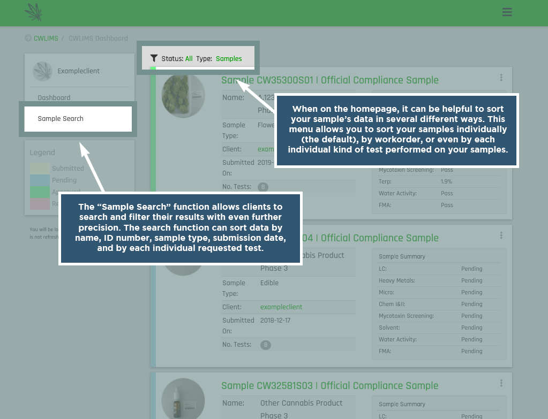Click the dropper bottle sample thumbnail
The height and width of the screenshot is (419, 548).
coord(183,399)
